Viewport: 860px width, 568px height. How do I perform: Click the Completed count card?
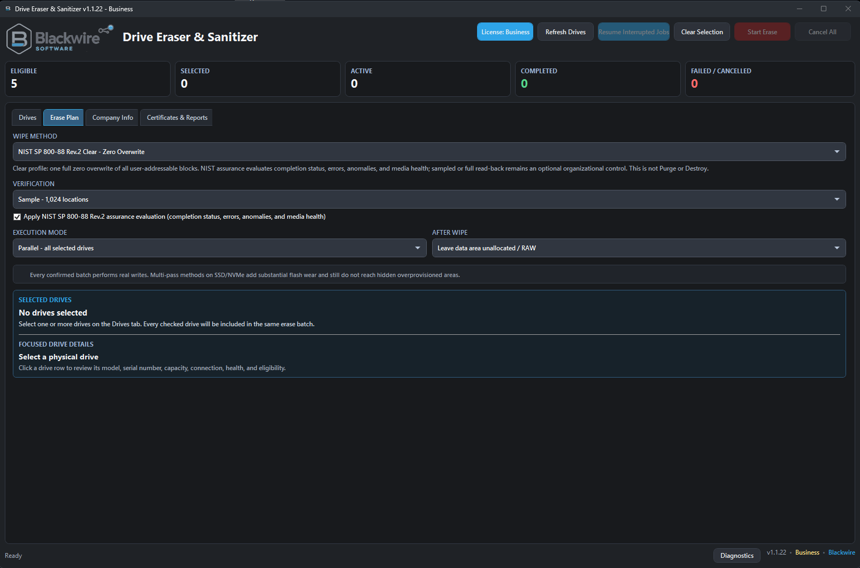point(598,79)
